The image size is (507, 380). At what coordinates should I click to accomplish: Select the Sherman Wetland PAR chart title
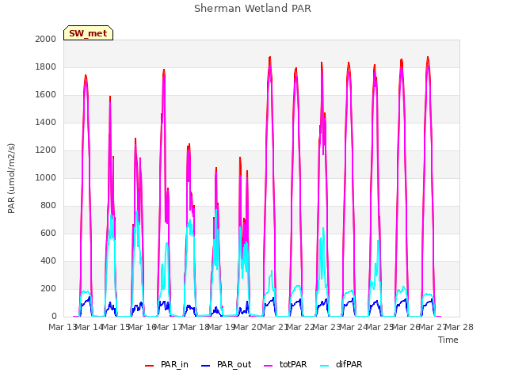253,9
